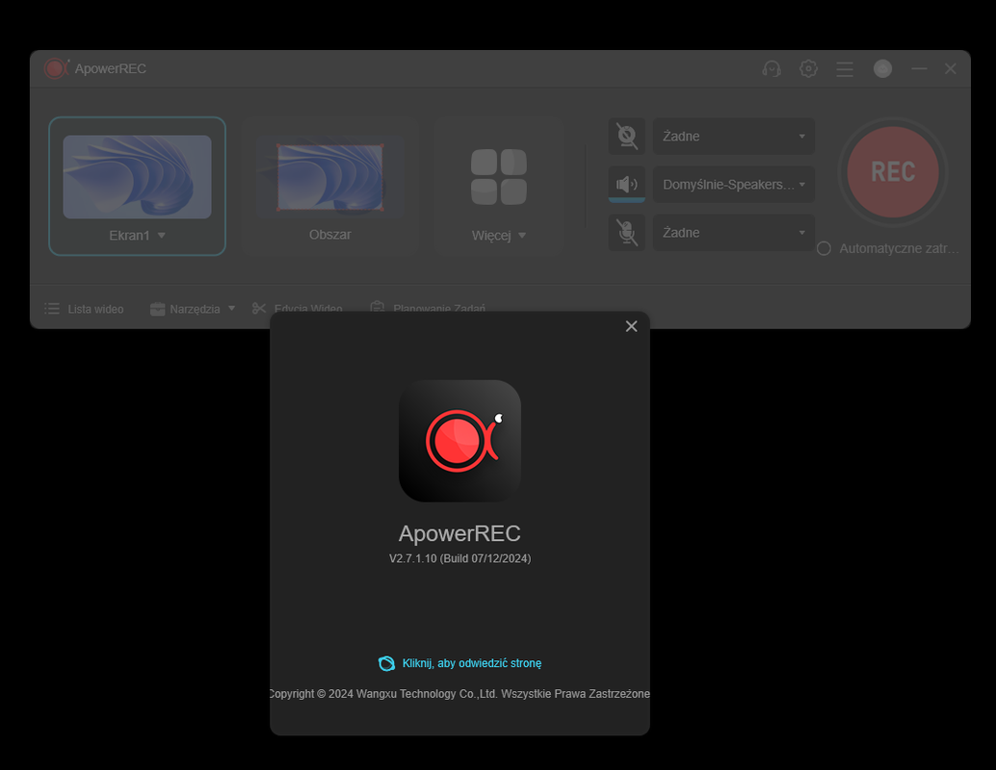The width and height of the screenshot is (996, 770).
Task: Open the hamburger menu in title bar
Action: (x=844, y=68)
